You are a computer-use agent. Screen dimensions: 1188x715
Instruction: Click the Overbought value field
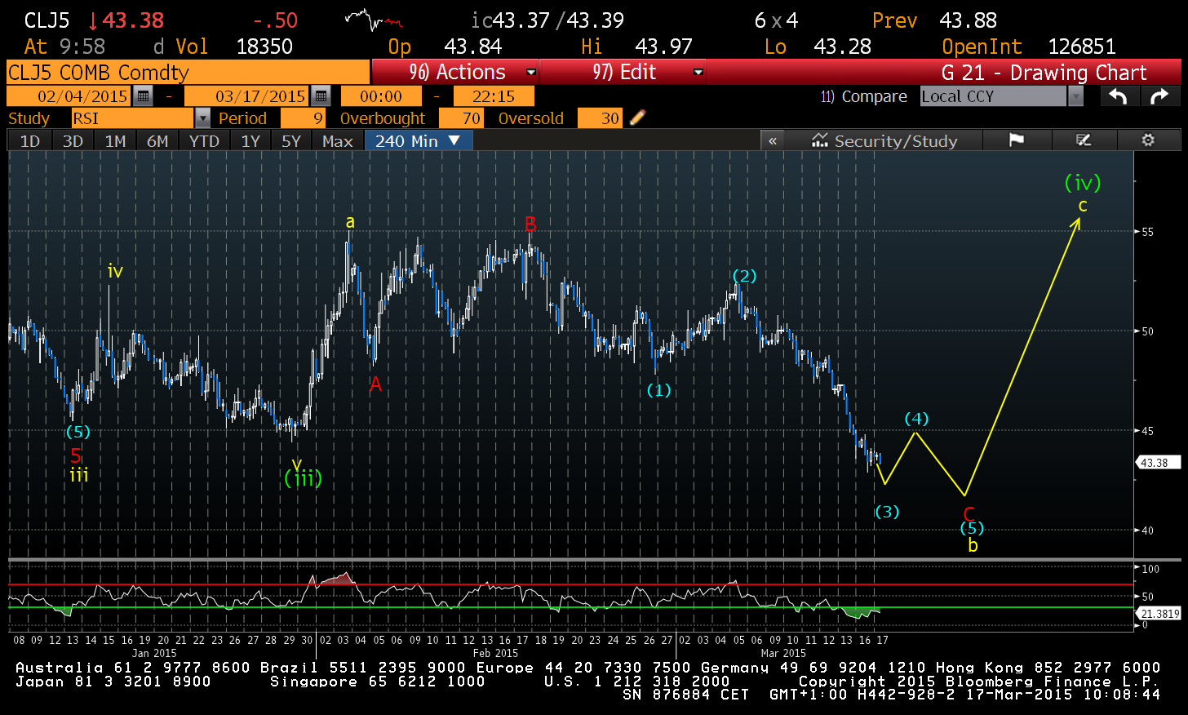pos(462,118)
